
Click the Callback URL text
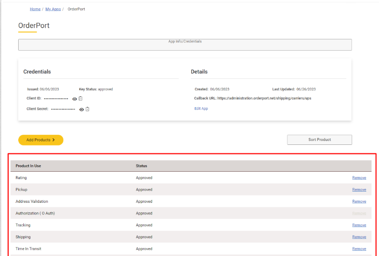pos(253,98)
